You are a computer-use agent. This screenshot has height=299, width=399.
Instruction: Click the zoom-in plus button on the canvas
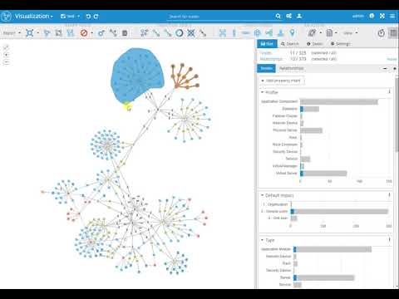point(6,55)
